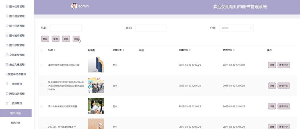This screenshot has width=300, height=129.
Task: Click the 查询 button
Action: click(45, 39)
